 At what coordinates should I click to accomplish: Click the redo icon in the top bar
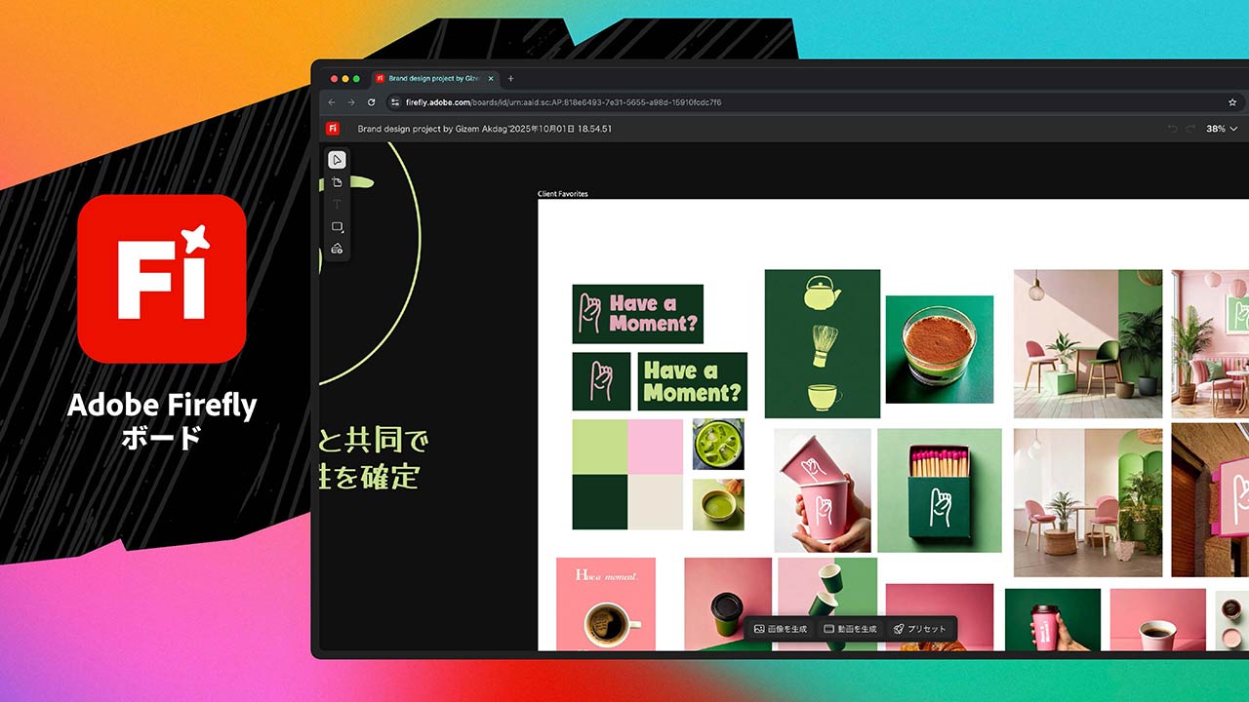point(1190,128)
